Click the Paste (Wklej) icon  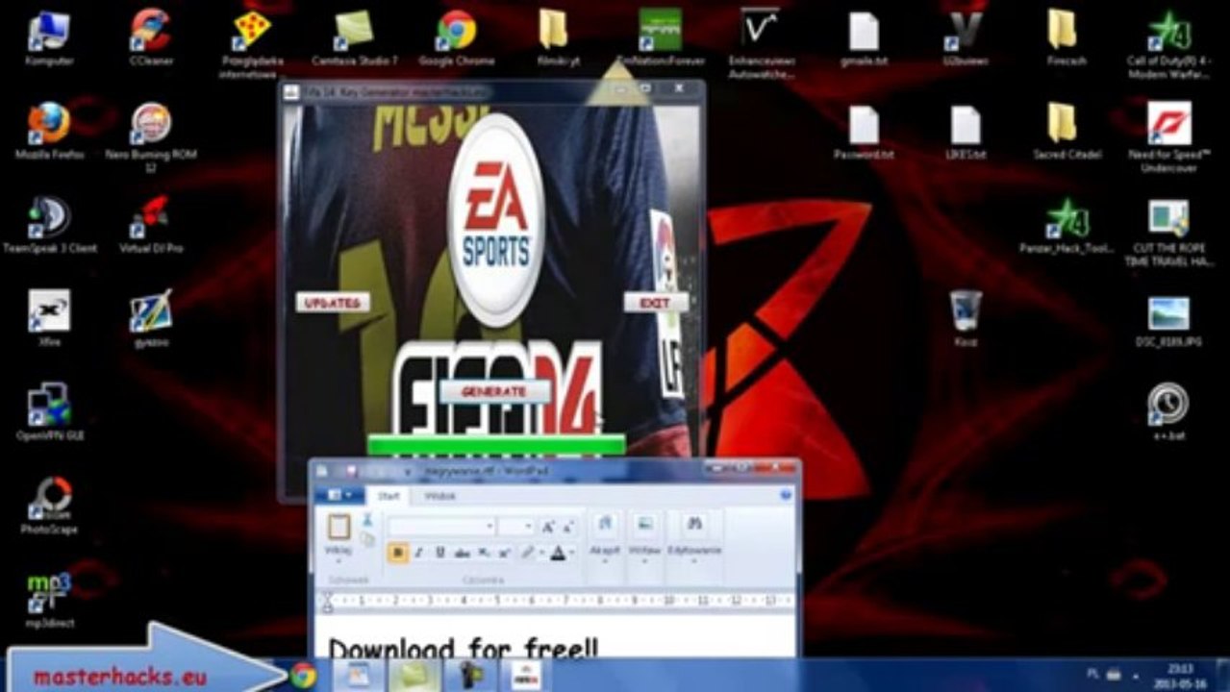point(339,527)
